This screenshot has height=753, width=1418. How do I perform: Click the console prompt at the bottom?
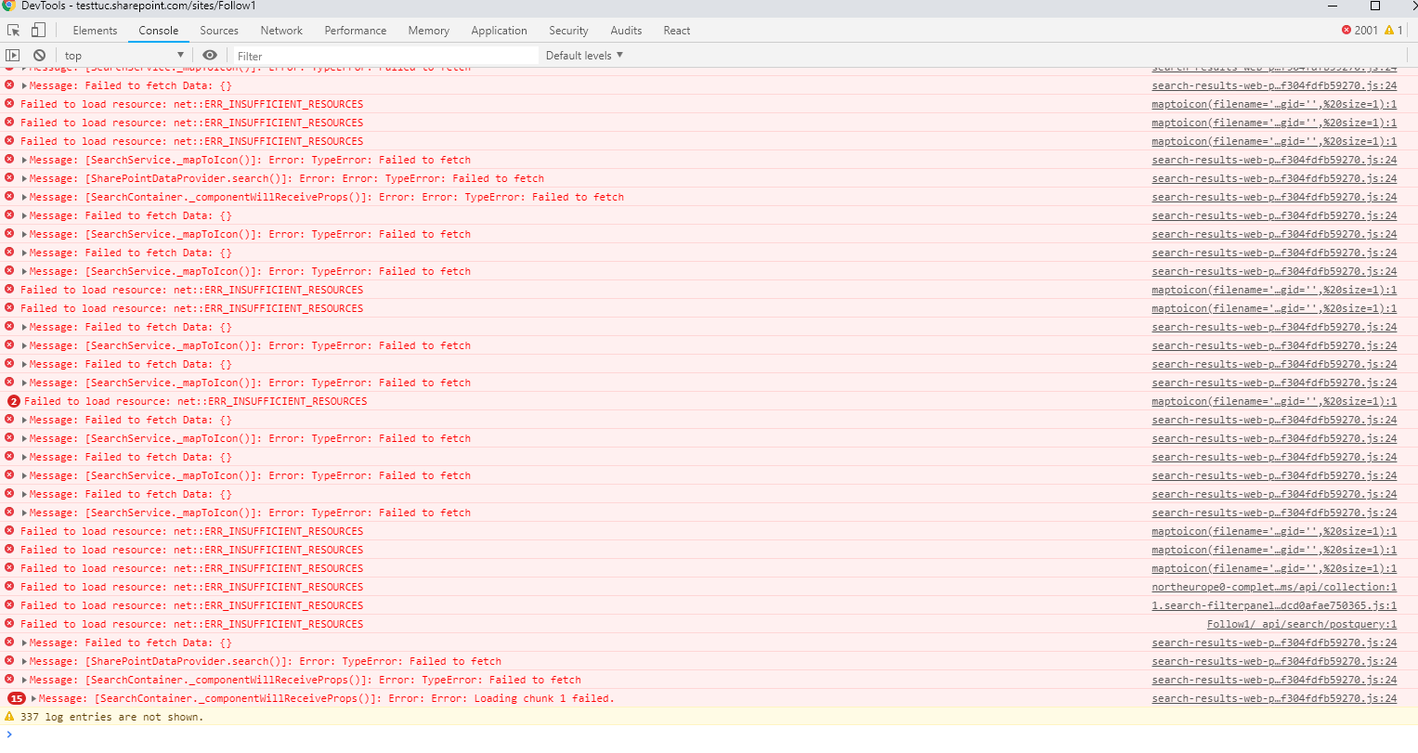point(93,734)
